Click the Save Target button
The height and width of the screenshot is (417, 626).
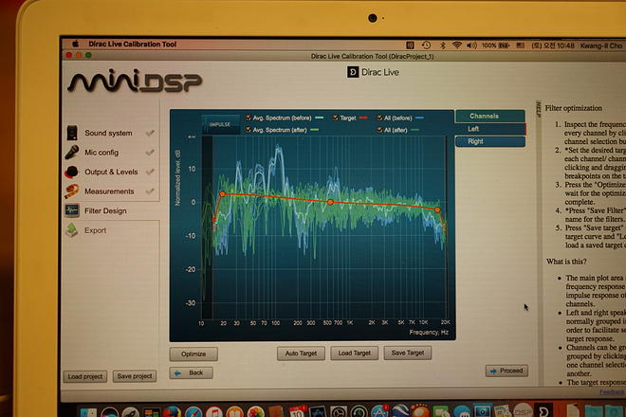pyautogui.click(x=408, y=353)
